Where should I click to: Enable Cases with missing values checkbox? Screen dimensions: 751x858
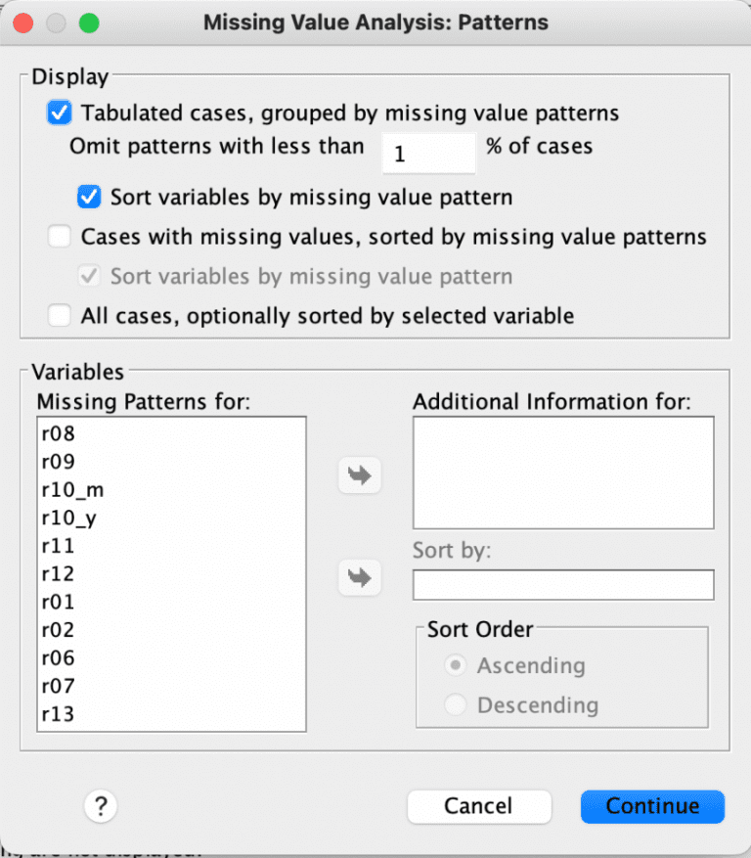click(x=60, y=237)
